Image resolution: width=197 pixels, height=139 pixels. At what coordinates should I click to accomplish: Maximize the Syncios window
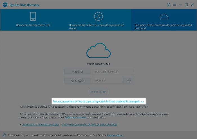[186, 5]
